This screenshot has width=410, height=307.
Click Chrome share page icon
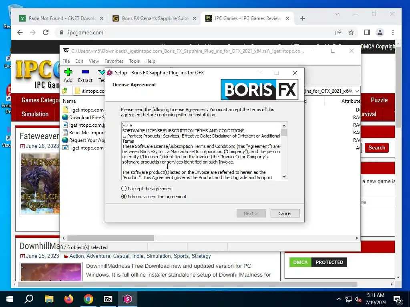point(338,32)
